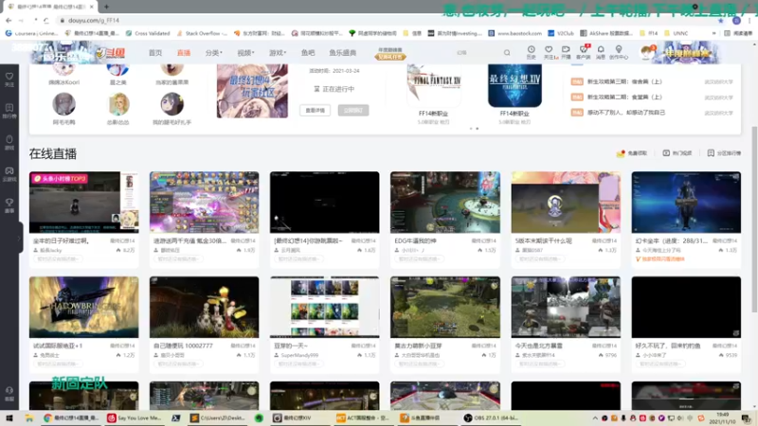Open stream titled 自己随便玩 10002777
This screenshot has width=758, height=426.
click(x=183, y=346)
